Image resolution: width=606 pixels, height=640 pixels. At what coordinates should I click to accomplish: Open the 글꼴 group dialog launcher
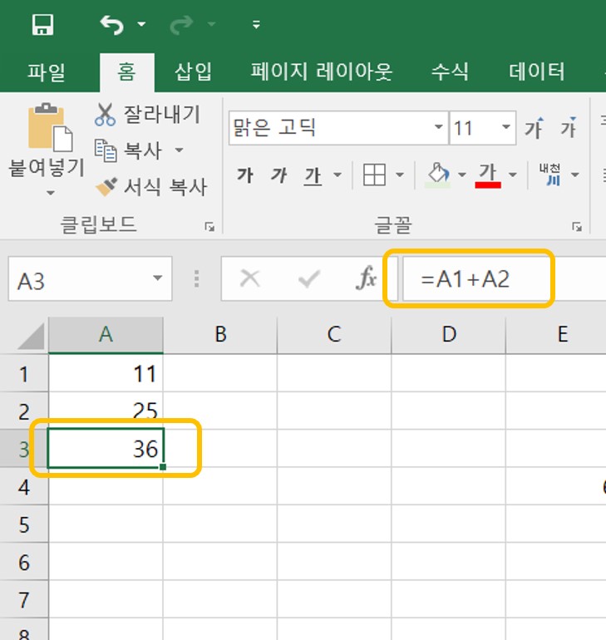pyautogui.click(x=577, y=227)
